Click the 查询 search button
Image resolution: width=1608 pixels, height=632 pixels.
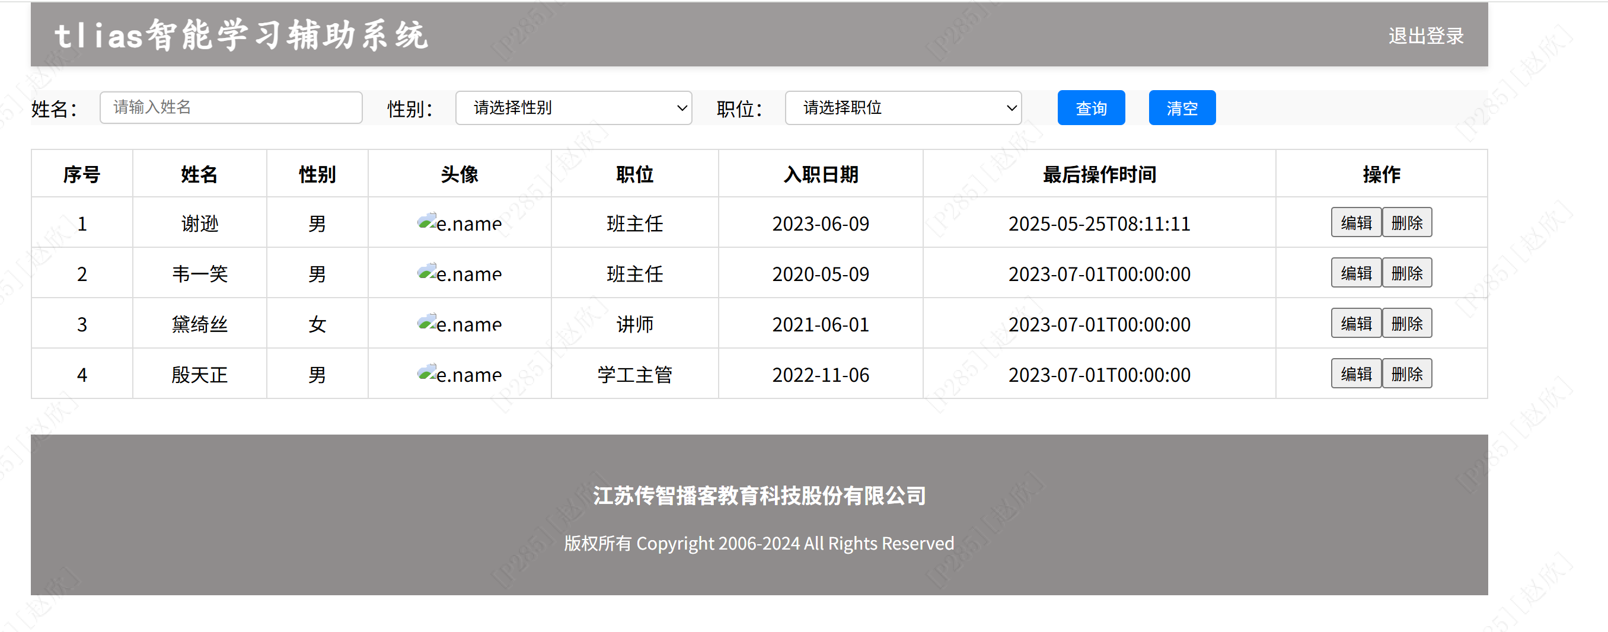point(1091,108)
